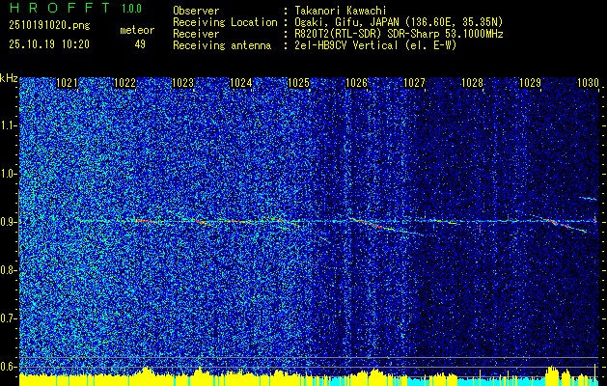Click the 0.7 kHz frequency tick

pyautogui.click(x=7, y=318)
